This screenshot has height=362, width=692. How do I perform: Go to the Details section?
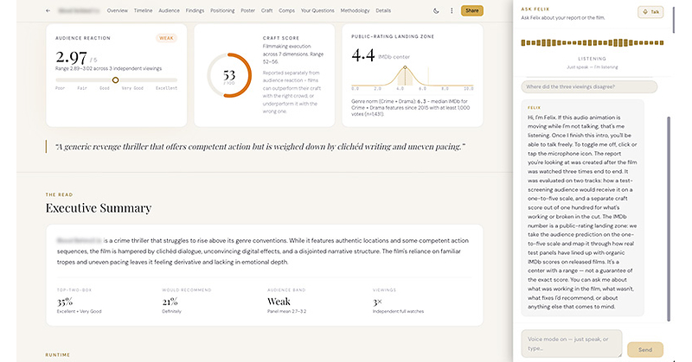pyautogui.click(x=383, y=10)
